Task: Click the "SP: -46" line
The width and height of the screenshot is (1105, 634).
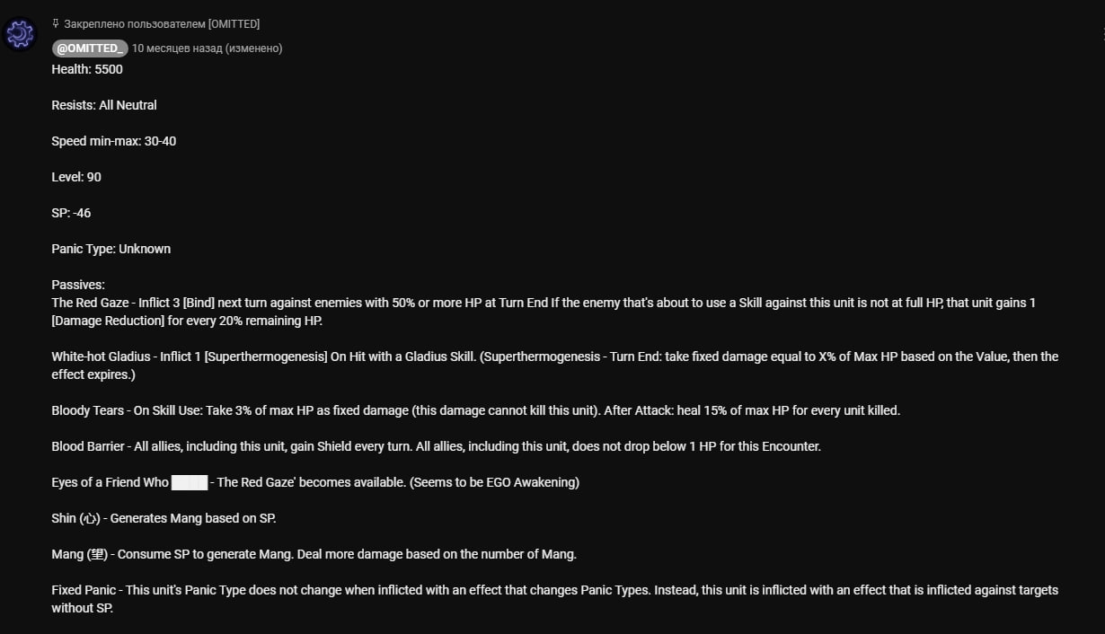Action: point(71,213)
